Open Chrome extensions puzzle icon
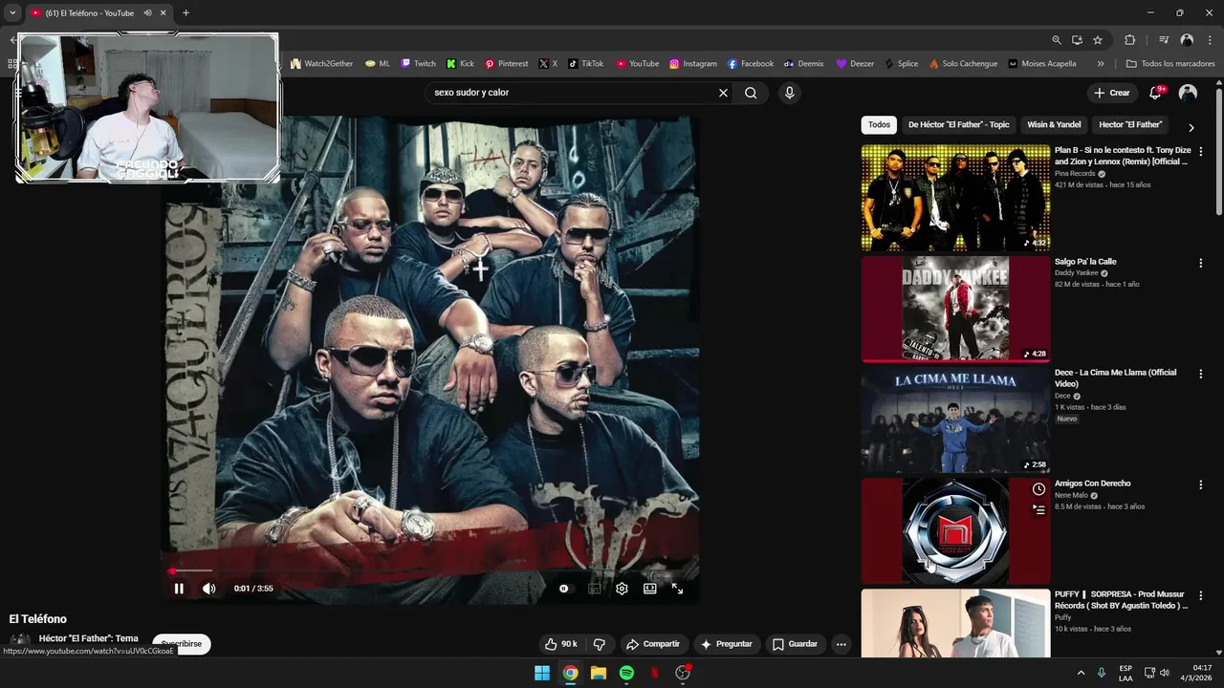1224x688 pixels. pyautogui.click(x=1130, y=40)
